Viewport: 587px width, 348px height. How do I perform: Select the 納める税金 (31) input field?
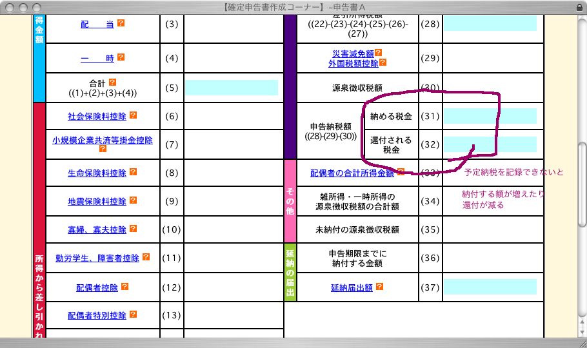tap(490, 116)
